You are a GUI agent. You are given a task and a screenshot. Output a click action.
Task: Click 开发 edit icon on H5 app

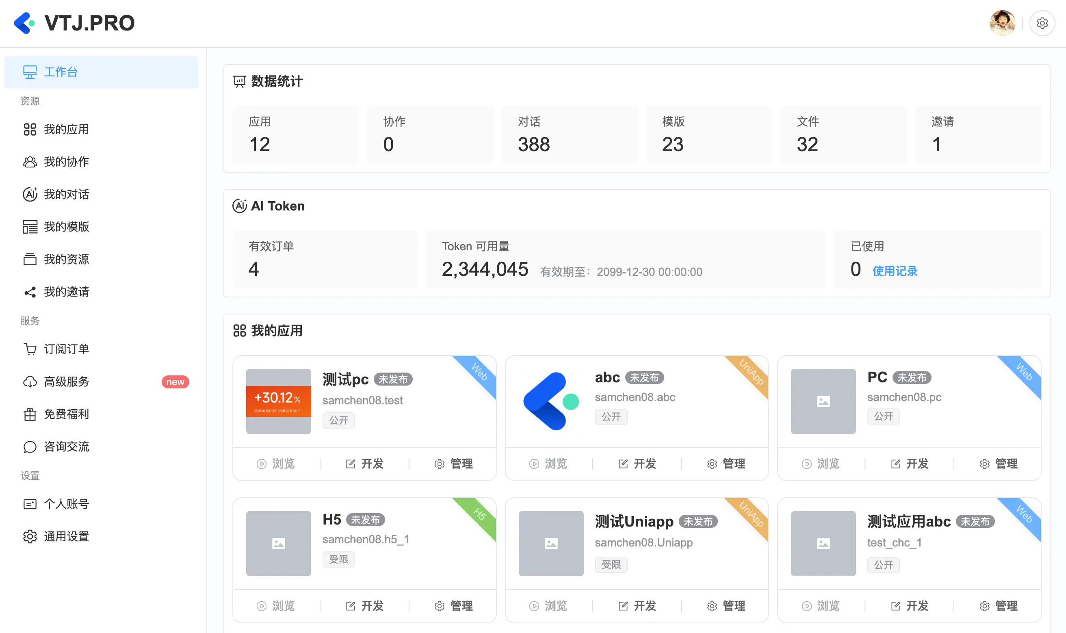pyautogui.click(x=351, y=606)
